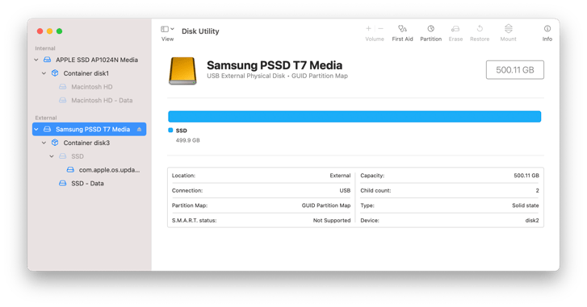The width and height of the screenshot is (587, 307).
Task: Click the add Volume plus button
Action: click(368, 29)
